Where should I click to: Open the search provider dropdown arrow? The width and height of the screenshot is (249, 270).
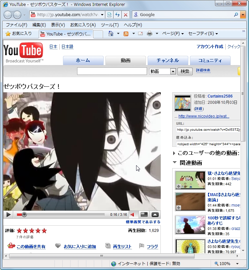point(243,15)
